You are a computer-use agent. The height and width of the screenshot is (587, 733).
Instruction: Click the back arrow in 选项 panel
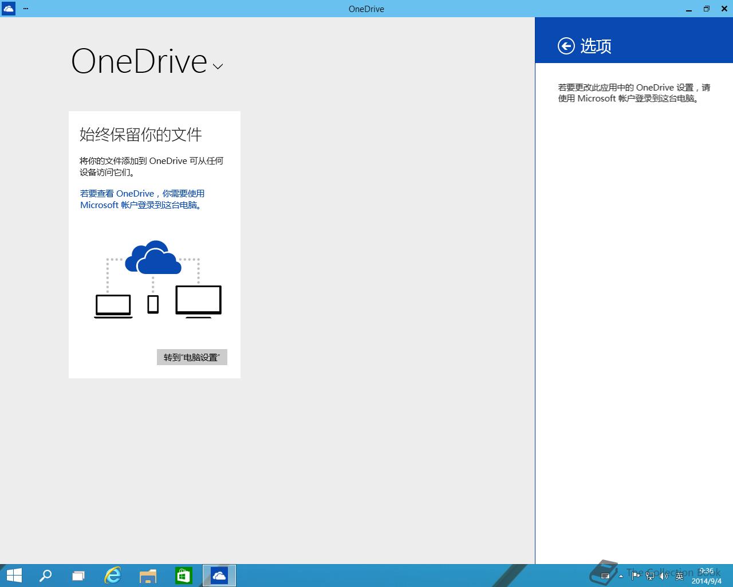(x=566, y=46)
